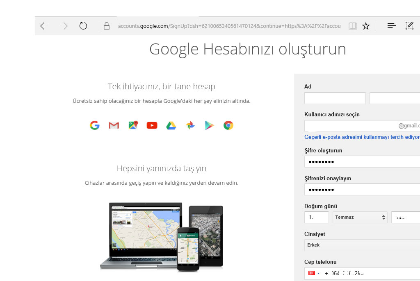420x281 pixels.
Task: Go back with the browser back arrow
Action: coord(44,26)
